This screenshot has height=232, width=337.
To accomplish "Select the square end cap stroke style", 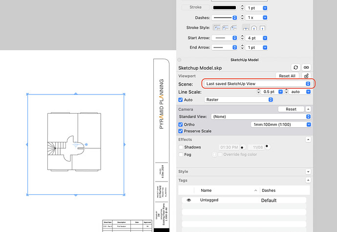I will 262,28.
